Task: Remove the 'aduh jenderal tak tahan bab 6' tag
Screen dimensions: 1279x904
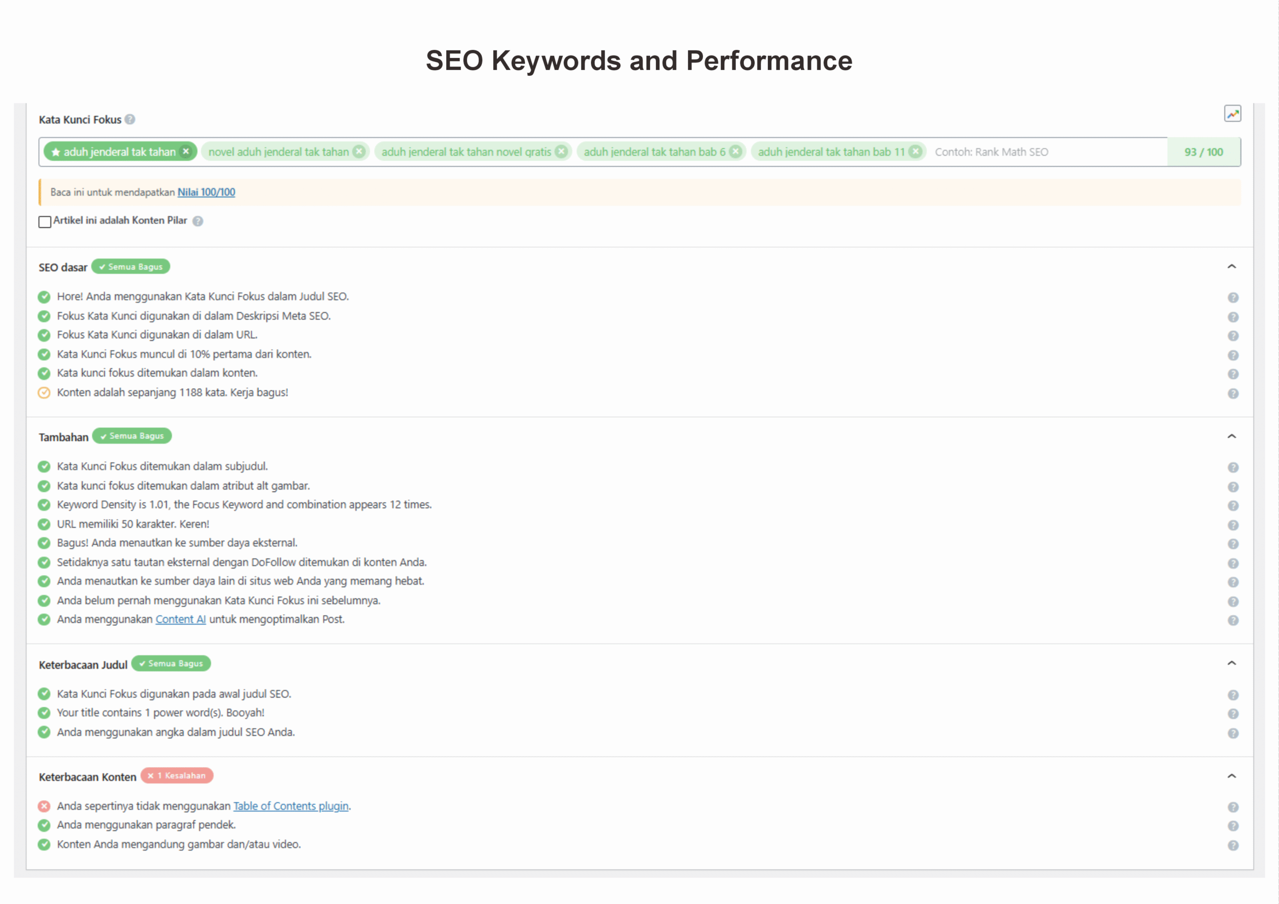Action: (735, 151)
